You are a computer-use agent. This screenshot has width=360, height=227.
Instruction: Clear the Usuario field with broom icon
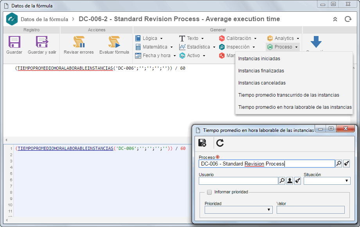(x=297, y=181)
